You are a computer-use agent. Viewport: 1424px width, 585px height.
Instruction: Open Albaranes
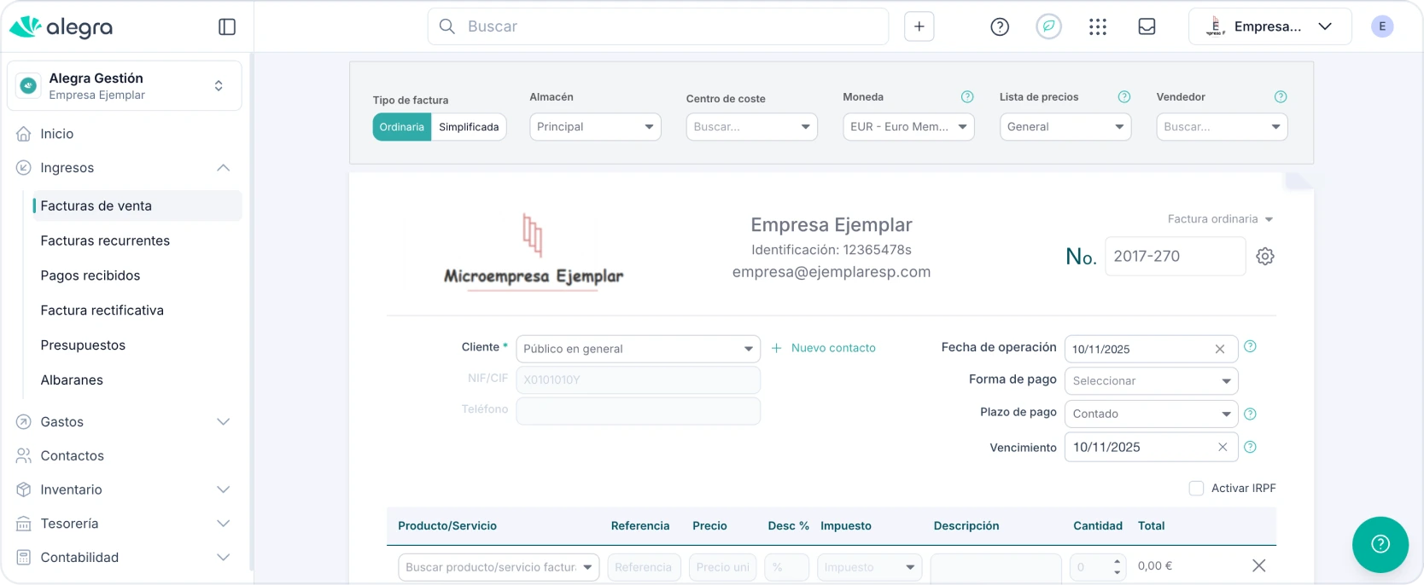tap(72, 380)
